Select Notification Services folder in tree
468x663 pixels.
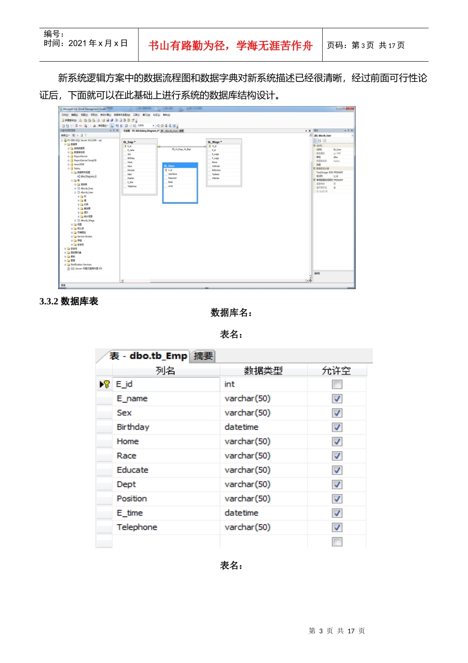pos(80,264)
